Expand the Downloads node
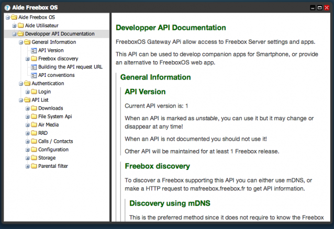The width and height of the screenshot is (334, 229). pos(27,109)
